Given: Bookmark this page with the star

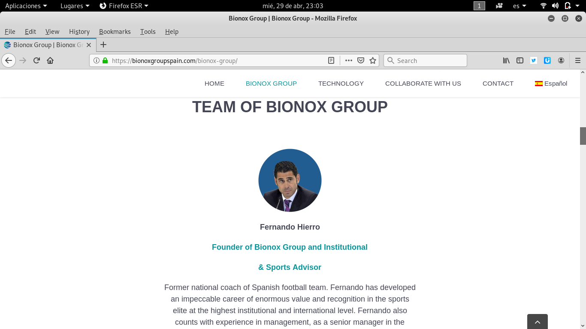Looking at the screenshot, I should [373, 60].
